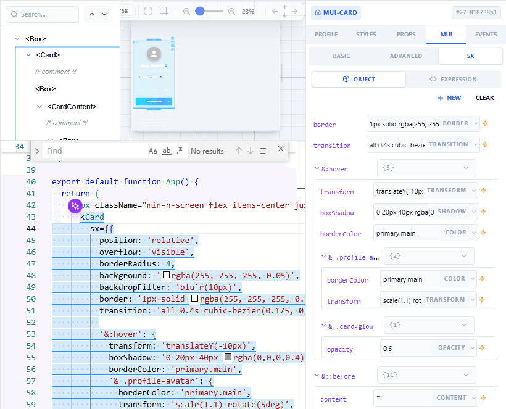Click lightning icon next to opacity property
506x409 pixels.
482,348
